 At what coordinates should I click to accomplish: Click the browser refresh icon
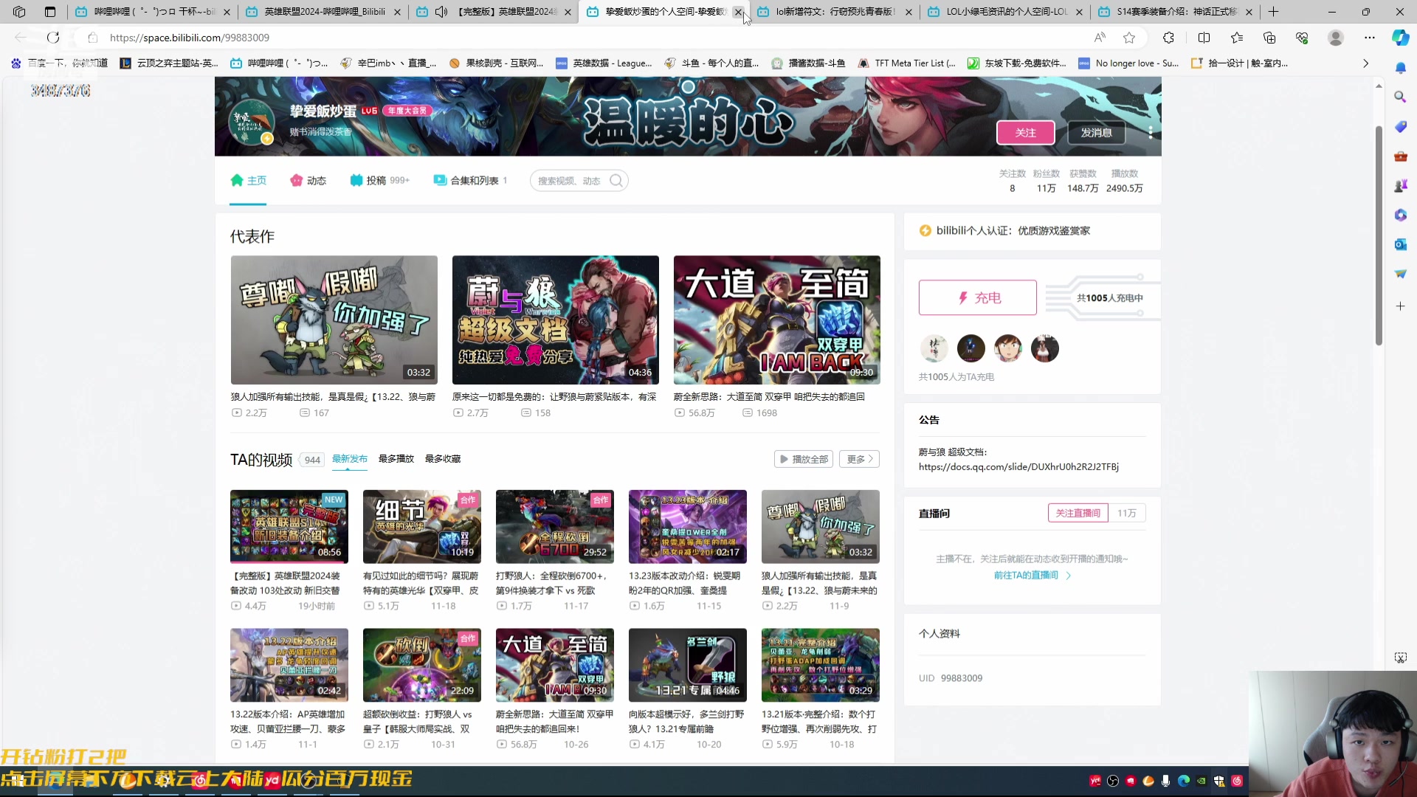point(52,37)
